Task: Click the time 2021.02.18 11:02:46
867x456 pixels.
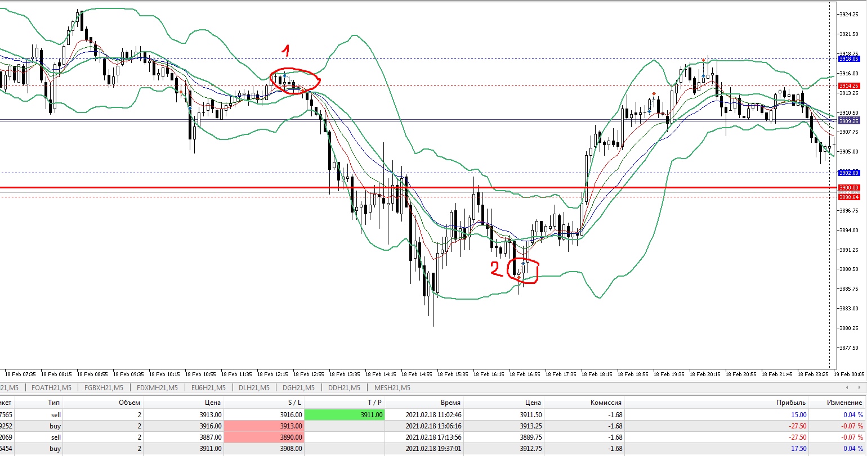Action: point(434,414)
